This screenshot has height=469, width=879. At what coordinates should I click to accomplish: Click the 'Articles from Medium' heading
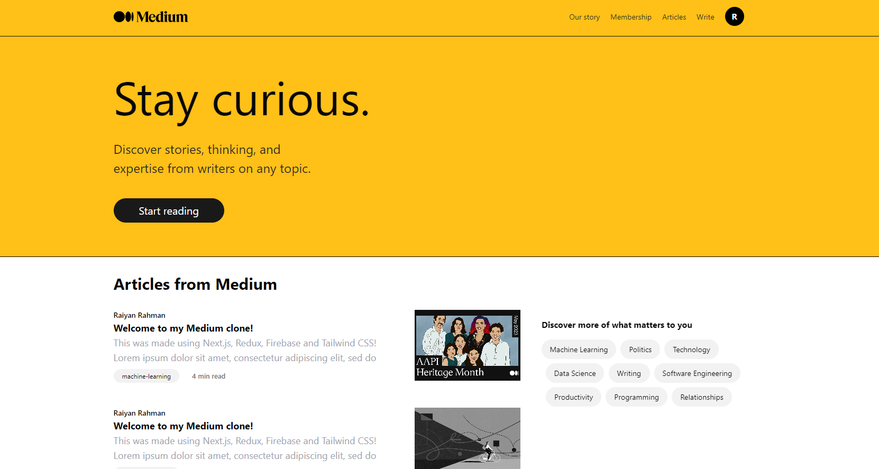[x=195, y=284]
